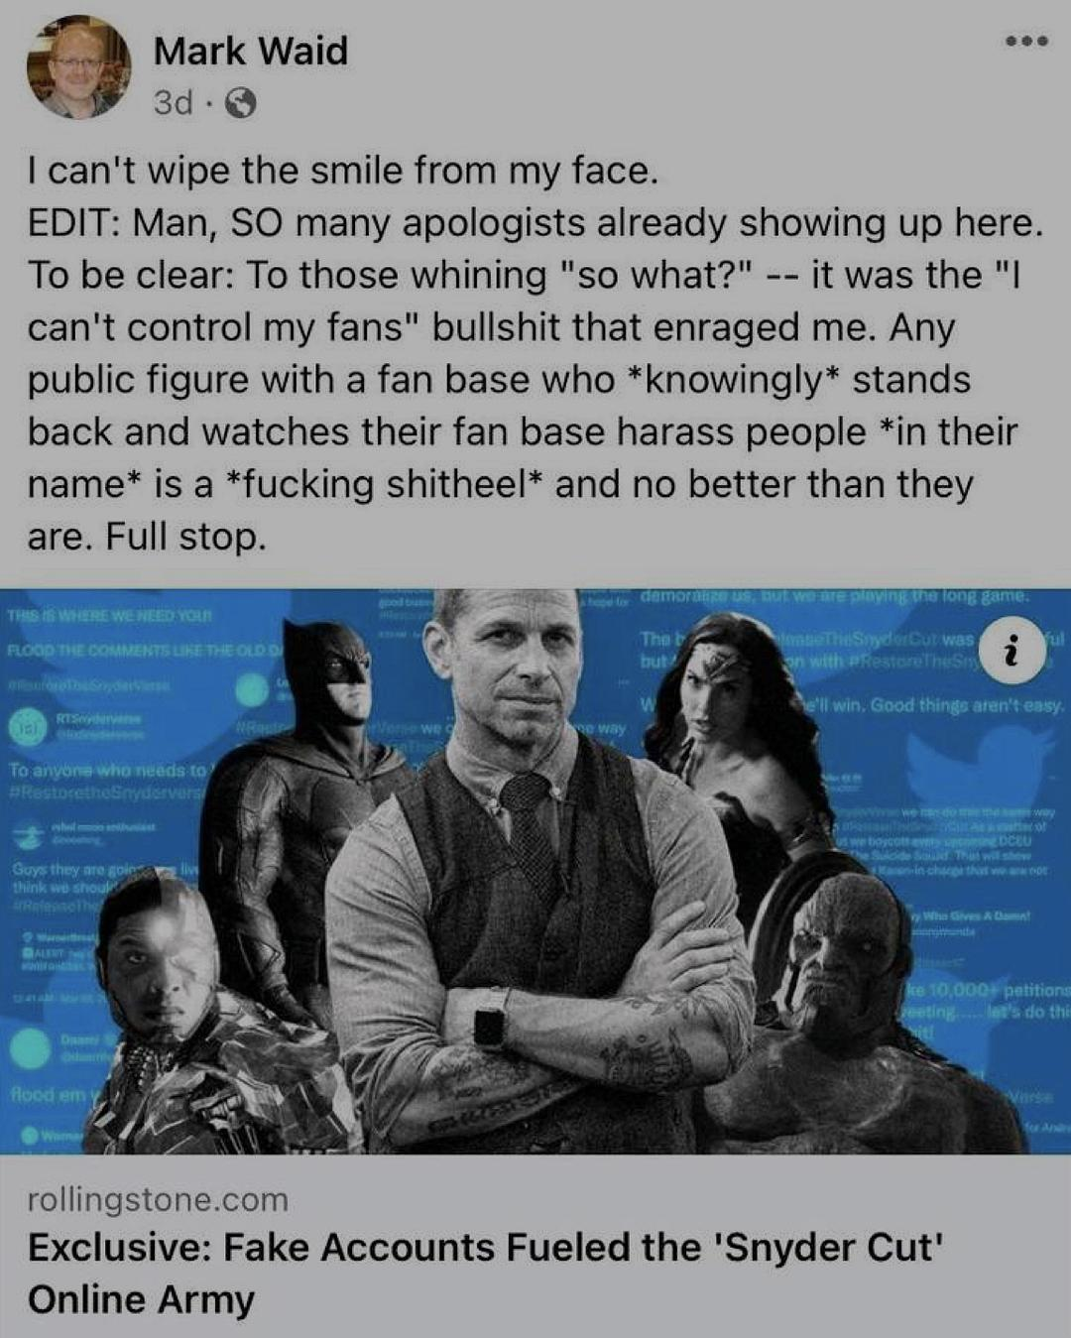This screenshot has height=1338, width=1071.
Task: Click the 3d post timestamp
Action: pos(174,103)
